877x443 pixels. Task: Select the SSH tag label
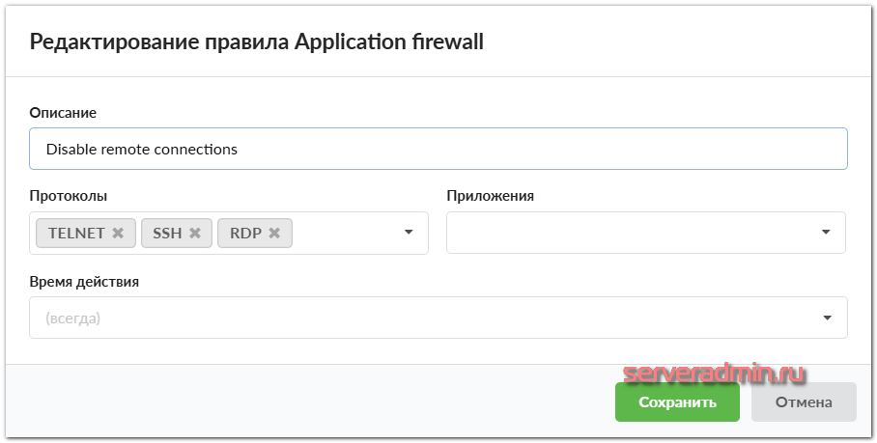pyautogui.click(x=167, y=234)
